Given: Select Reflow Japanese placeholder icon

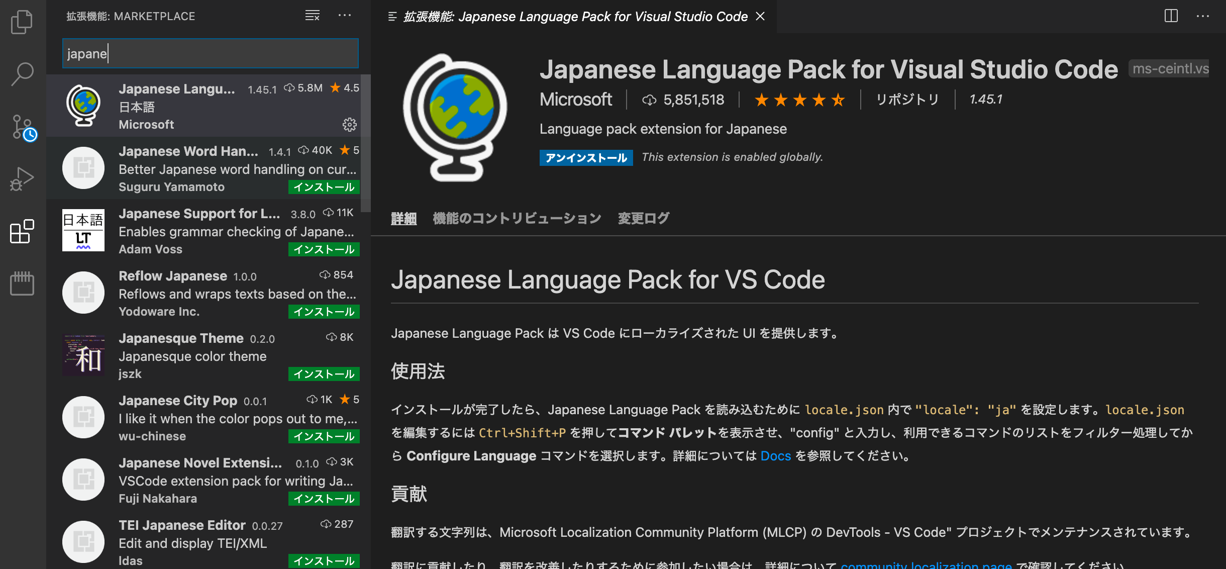Looking at the screenshot, I should pyautogui.click(x=83, y=293).
